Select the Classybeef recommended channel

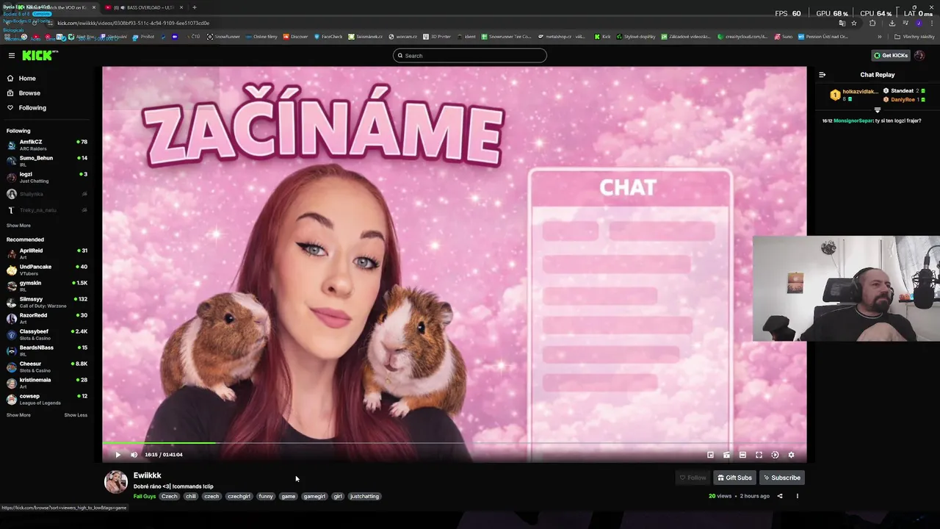coord(47,334)
